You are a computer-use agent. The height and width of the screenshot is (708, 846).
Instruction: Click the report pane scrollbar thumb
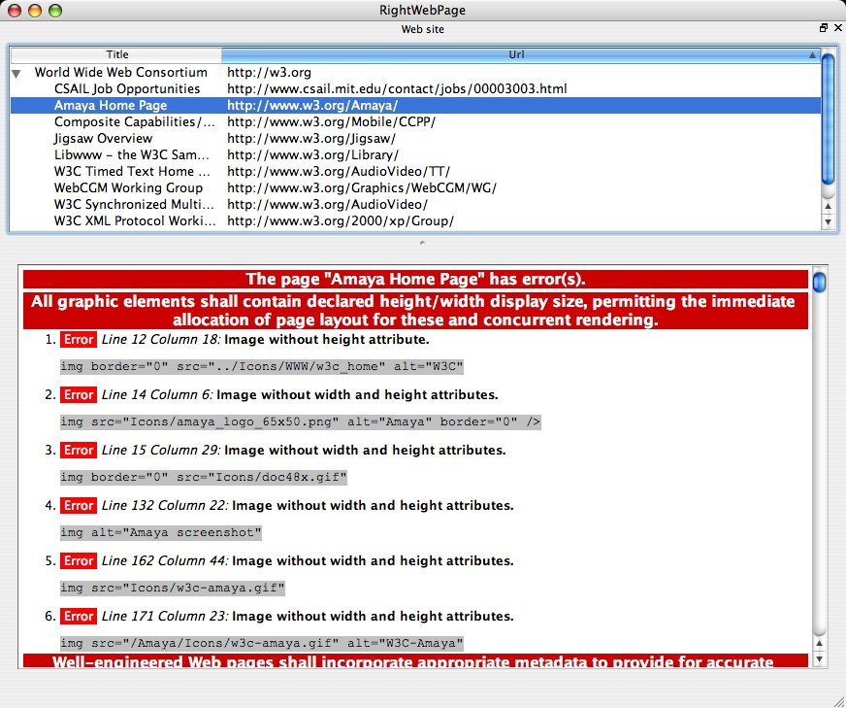pos(820,282)
